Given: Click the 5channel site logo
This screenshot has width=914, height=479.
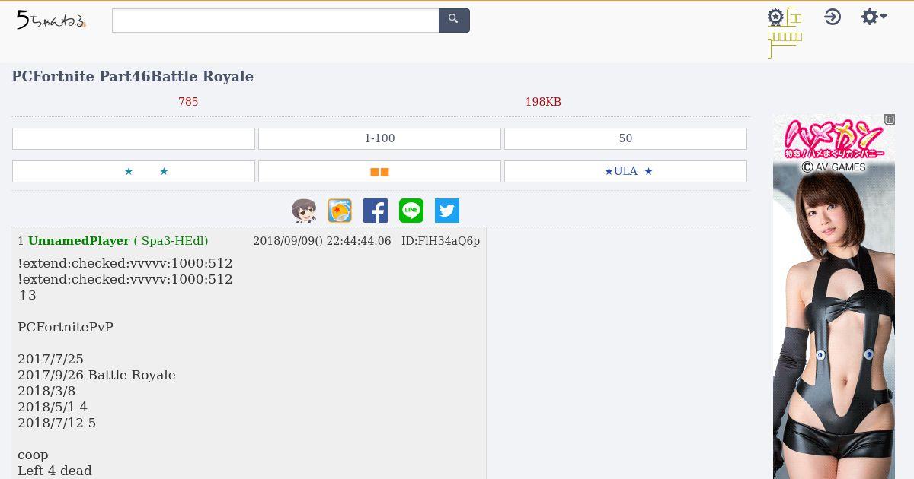Looking at the screenshot, I should 51,21.
